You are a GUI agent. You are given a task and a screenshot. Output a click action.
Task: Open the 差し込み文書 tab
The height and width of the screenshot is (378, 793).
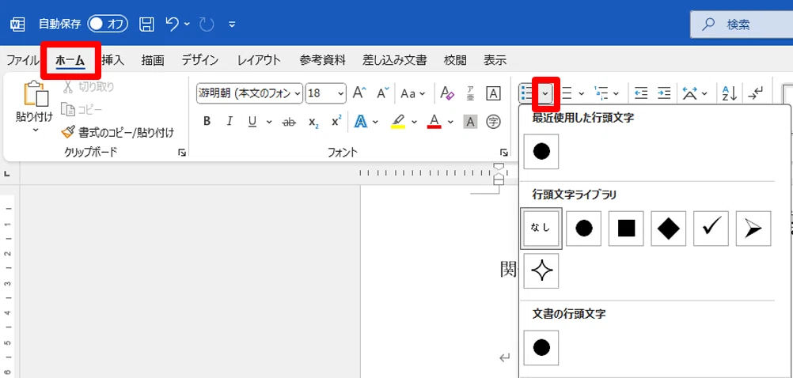point(394,60)
